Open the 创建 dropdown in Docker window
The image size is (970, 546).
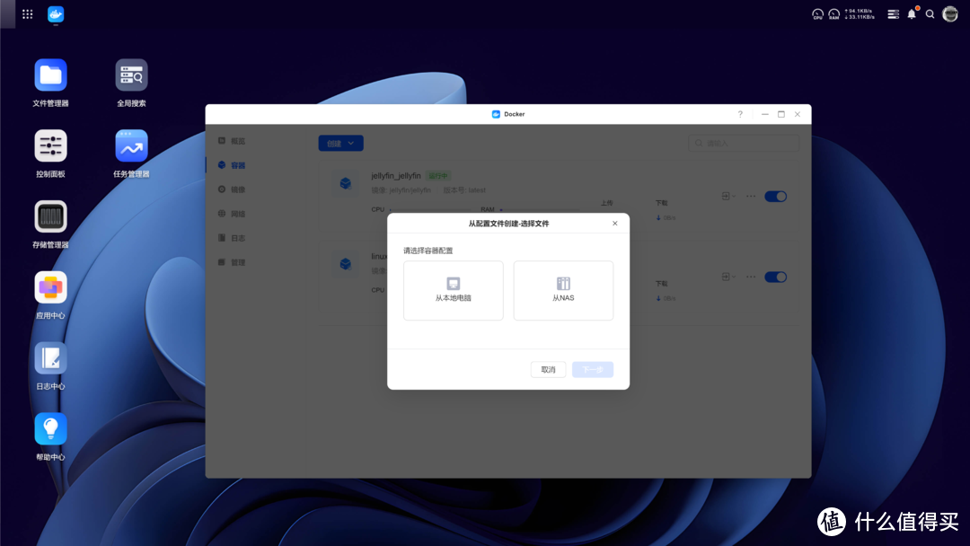pyautogui.click(x=341, y=144)
